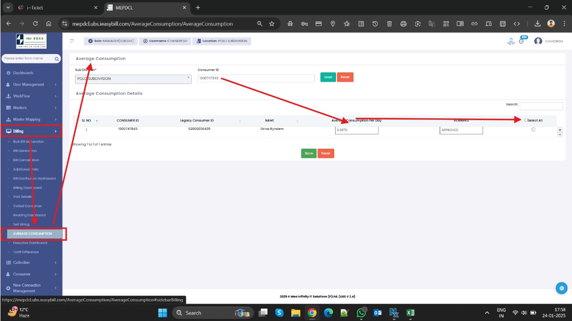Click the Location POLO SUBDIVISION badge
The width and height of the screenshot is (572, 321).
[x=222, y=41]
